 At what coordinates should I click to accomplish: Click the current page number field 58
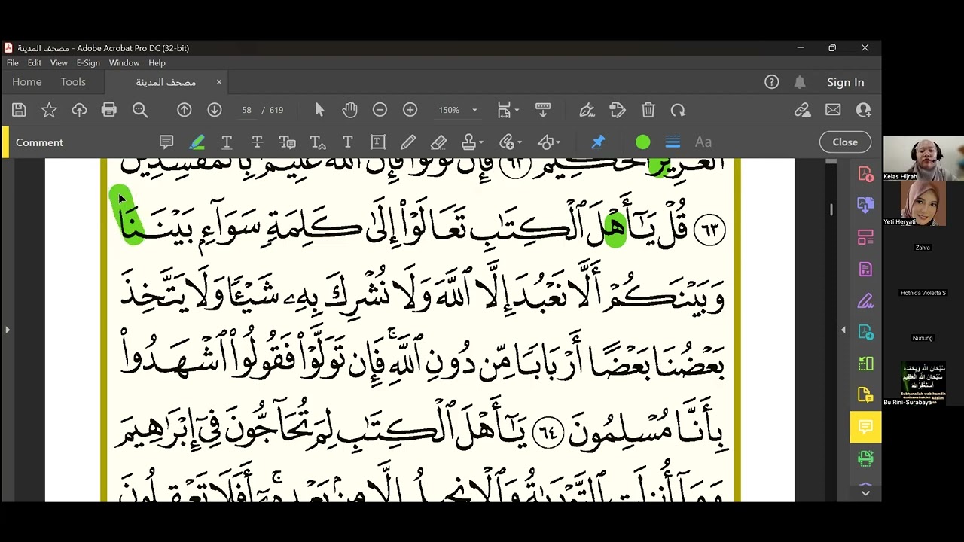click(246, 110)
